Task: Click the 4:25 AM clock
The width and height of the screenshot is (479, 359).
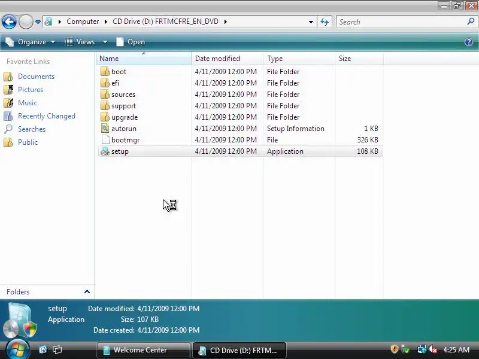Action: (456, 350)
